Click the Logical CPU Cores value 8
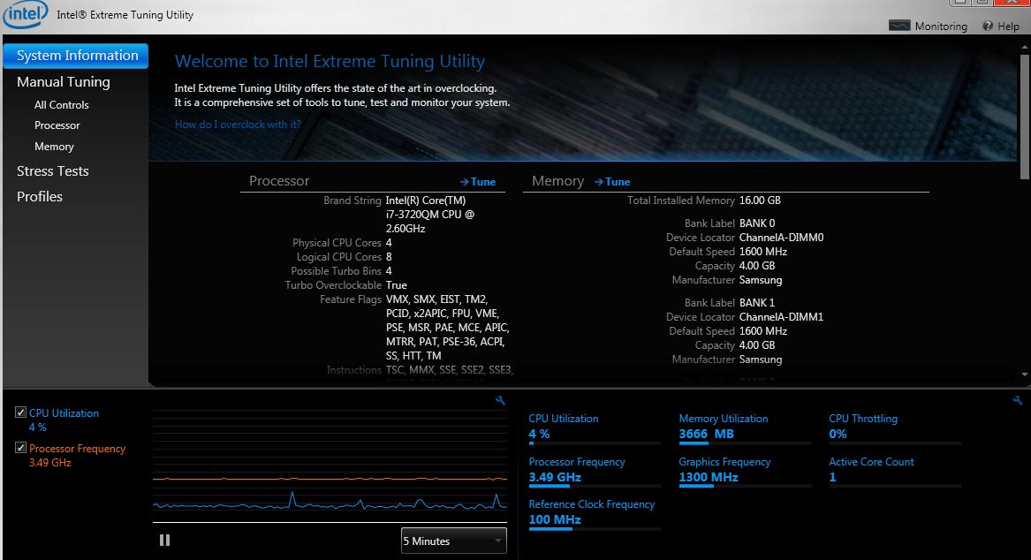Viewport: 1031px width, 560px height. click(x=390, y=257)
